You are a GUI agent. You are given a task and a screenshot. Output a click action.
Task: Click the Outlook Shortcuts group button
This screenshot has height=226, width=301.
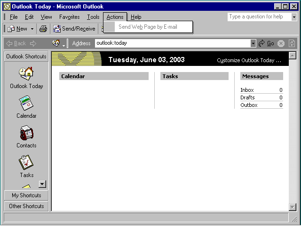click(x=26, y=56)
